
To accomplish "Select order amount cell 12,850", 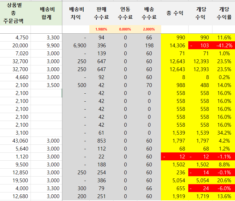I will [15, 172].
